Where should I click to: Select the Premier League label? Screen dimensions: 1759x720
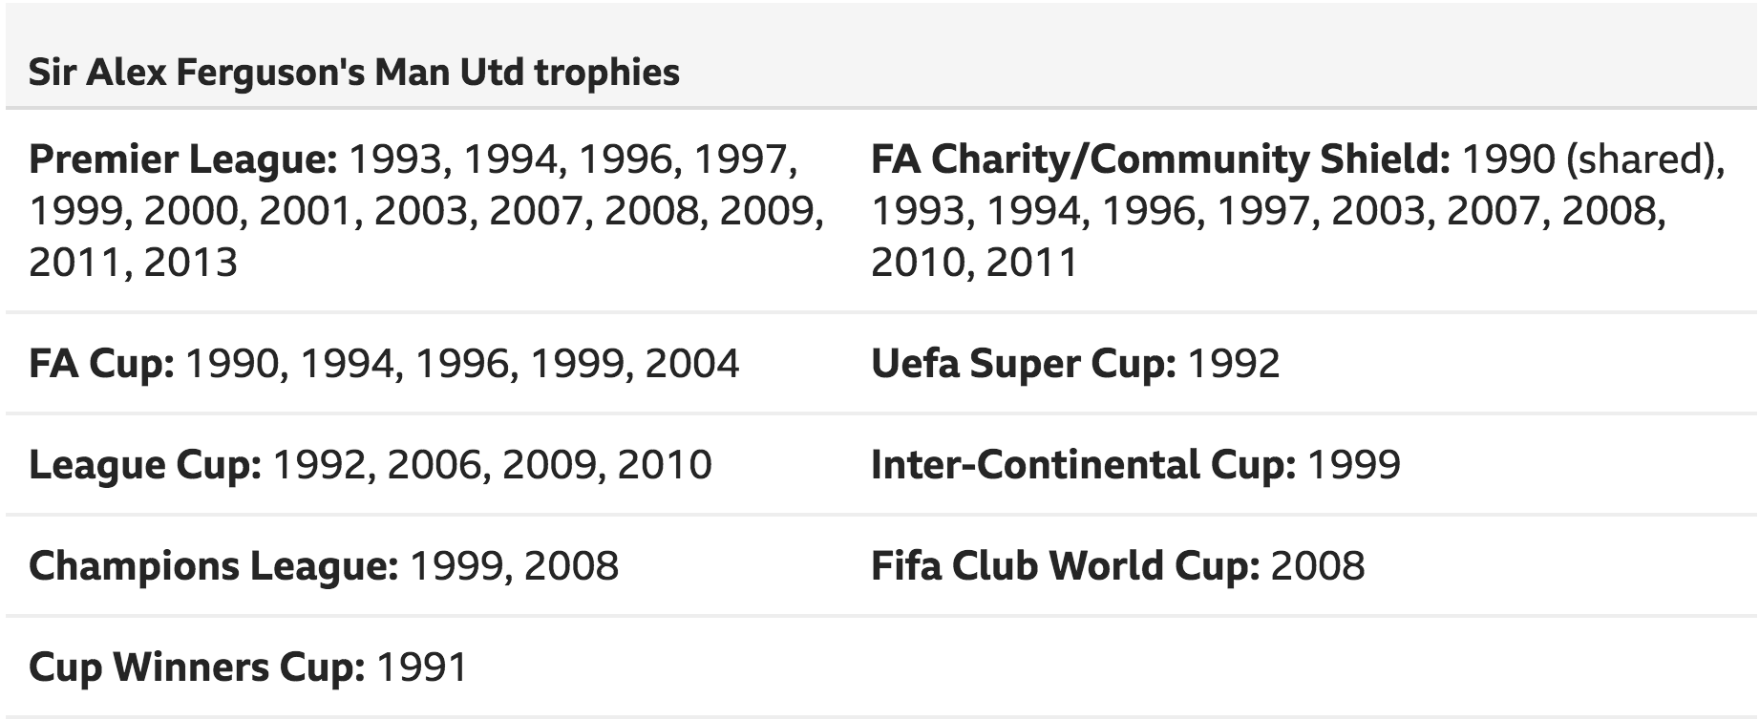183,159
